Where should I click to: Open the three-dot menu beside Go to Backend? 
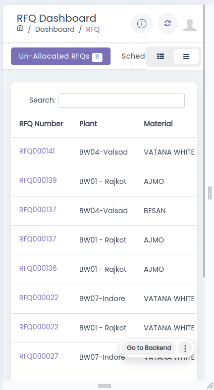click(185, 348)
